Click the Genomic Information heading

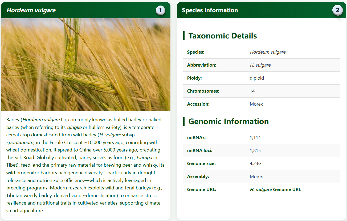click(x=228, y=122)
